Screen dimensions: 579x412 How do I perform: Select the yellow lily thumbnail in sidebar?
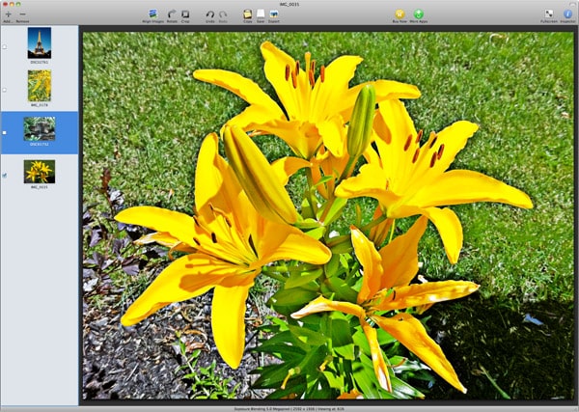(40, 171)
